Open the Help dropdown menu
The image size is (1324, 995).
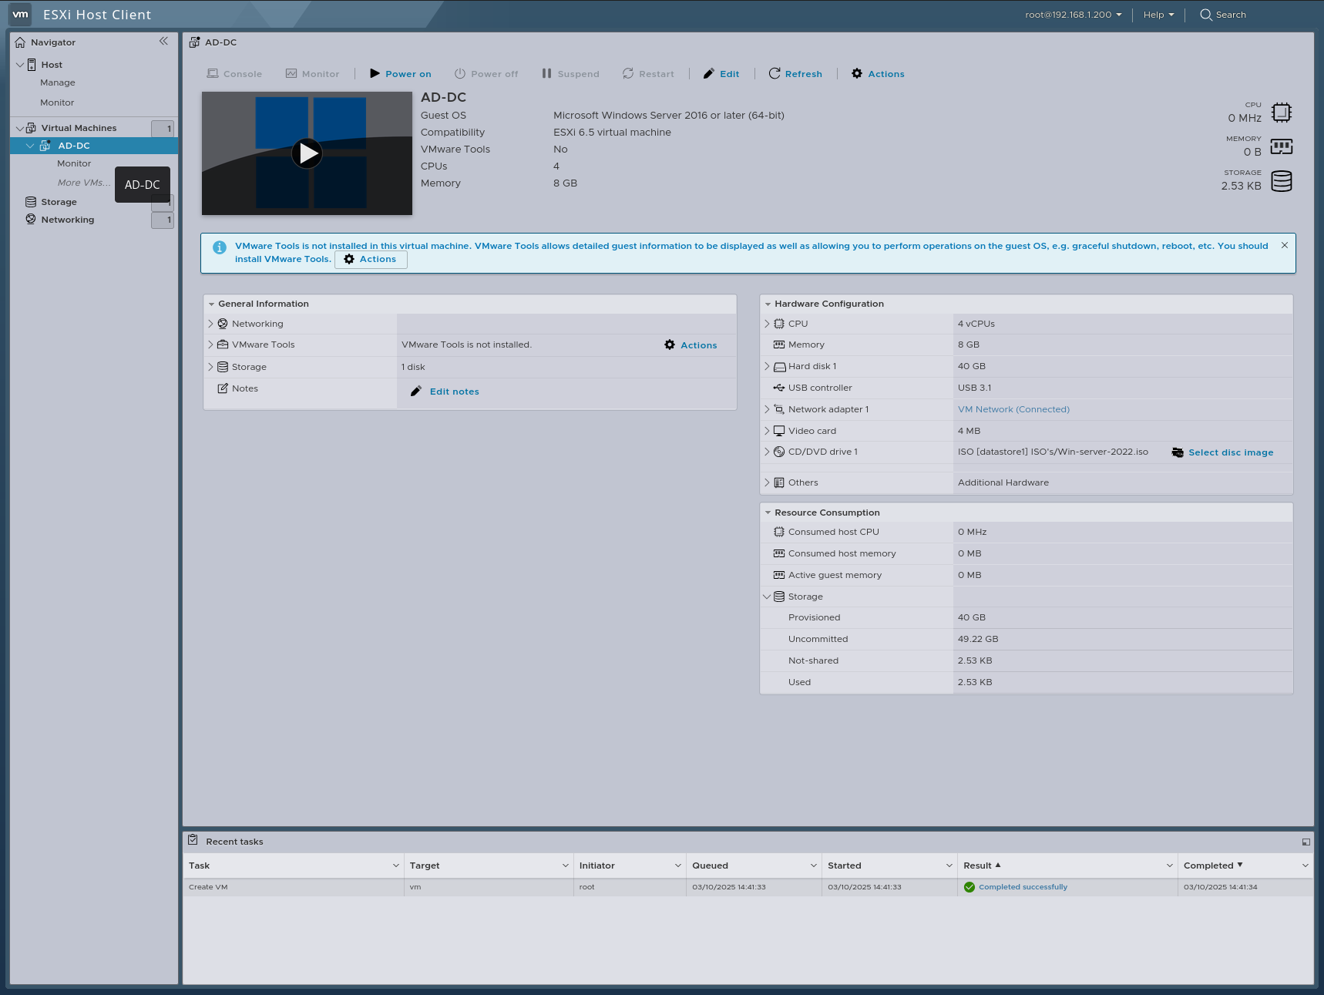1158,15
